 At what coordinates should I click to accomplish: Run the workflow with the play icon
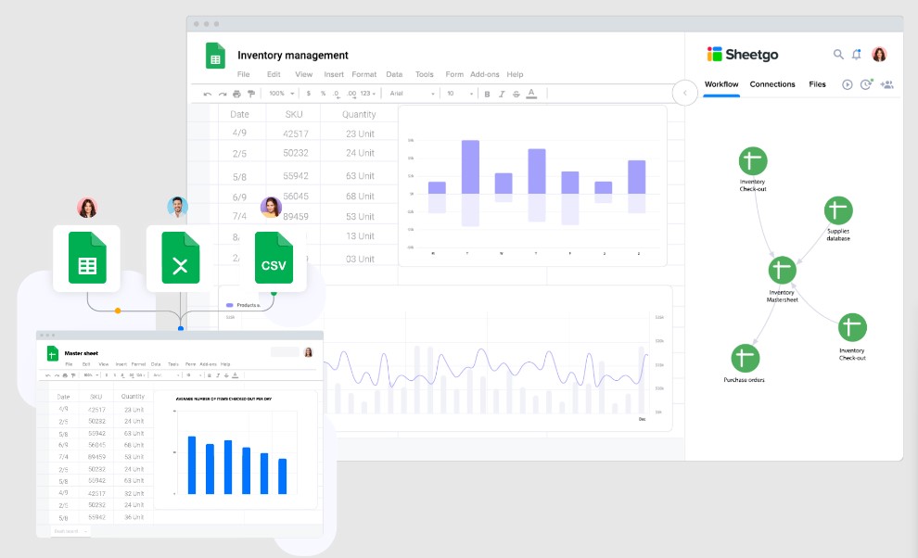(848, 84)
